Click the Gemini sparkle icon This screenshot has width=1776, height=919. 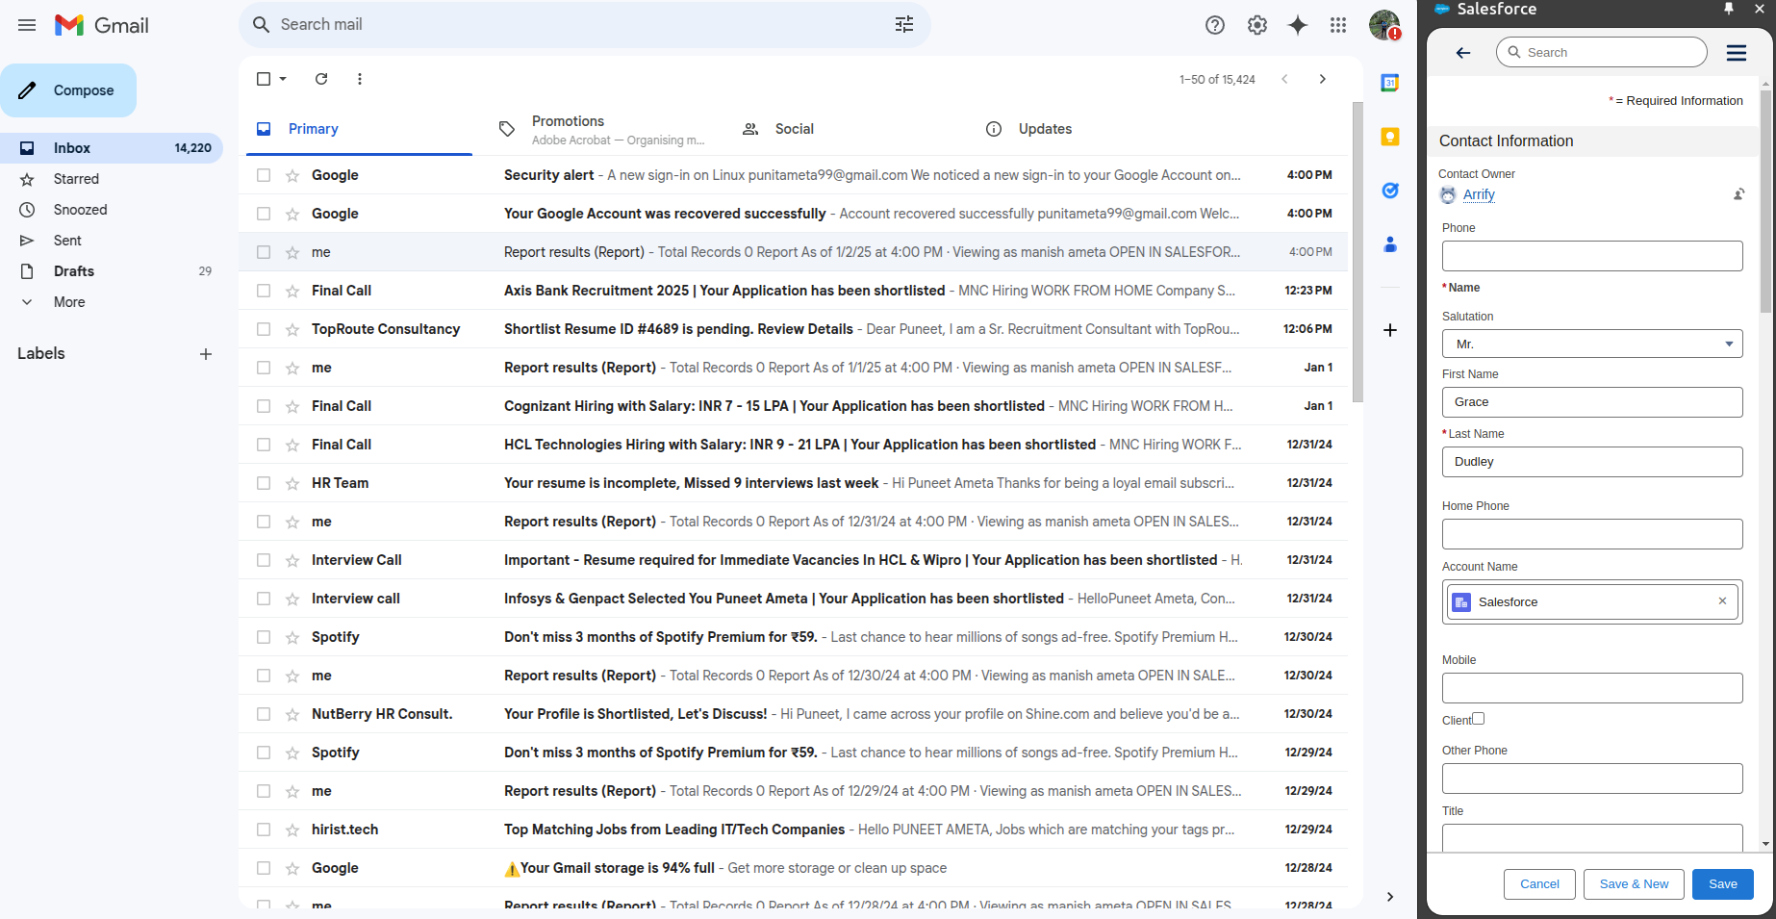click(1298, 25)
